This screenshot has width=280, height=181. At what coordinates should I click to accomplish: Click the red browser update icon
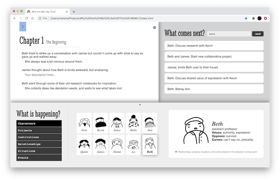click(x=265, y=18)
